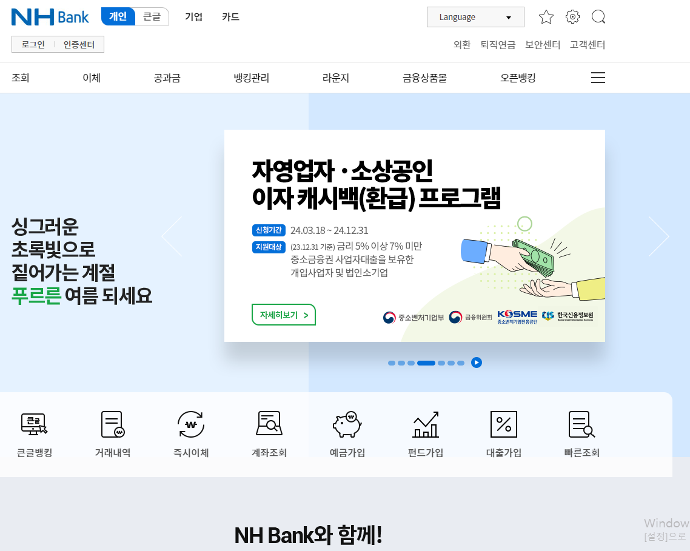Open 고객센터 link
690x551 pixels.
(x=588, y=44)
